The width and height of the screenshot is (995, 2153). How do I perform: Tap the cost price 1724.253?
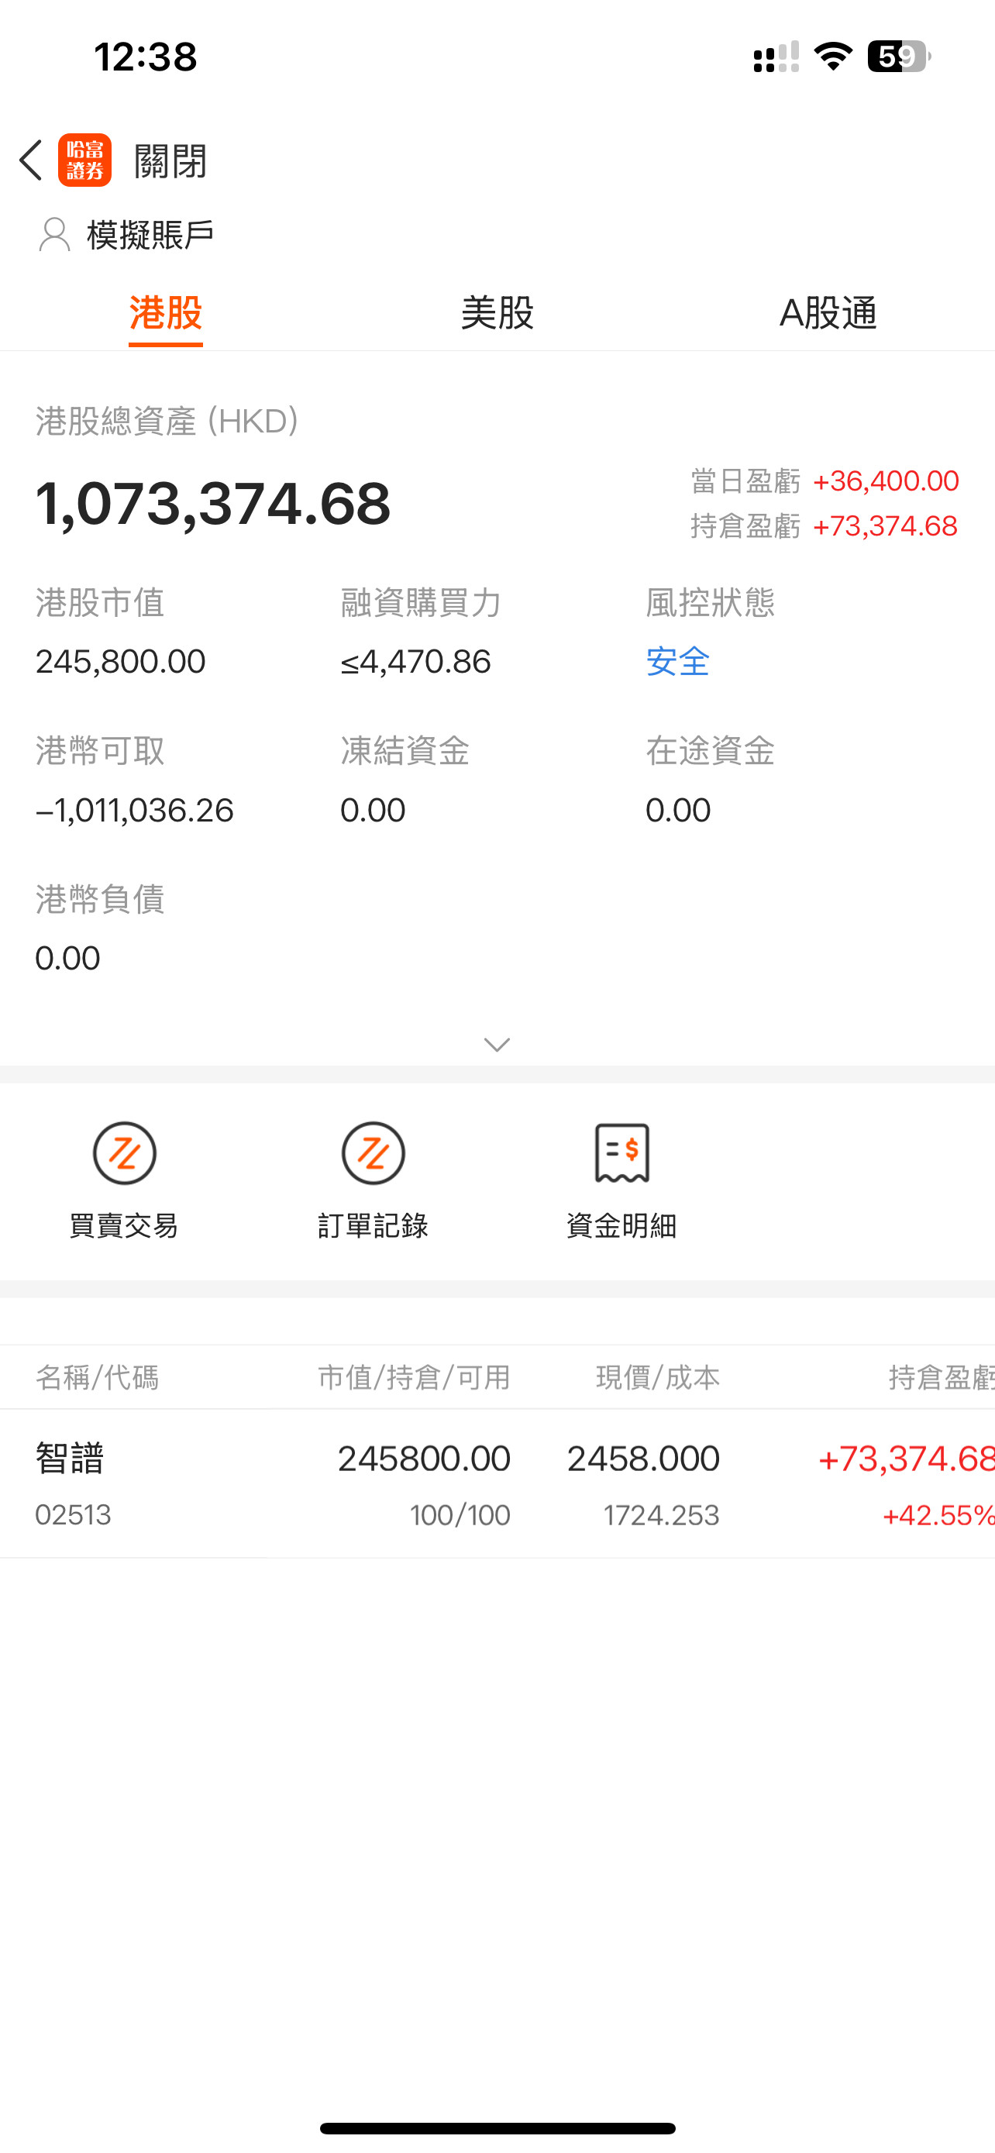(662, 1514)
